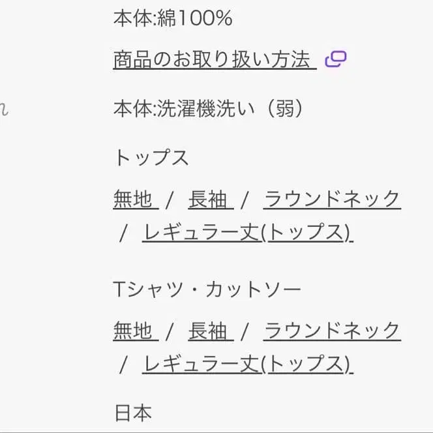Select 無地 under Tシャツ・カットソー
The image size is (433, 433).
(x=133, y=331)
